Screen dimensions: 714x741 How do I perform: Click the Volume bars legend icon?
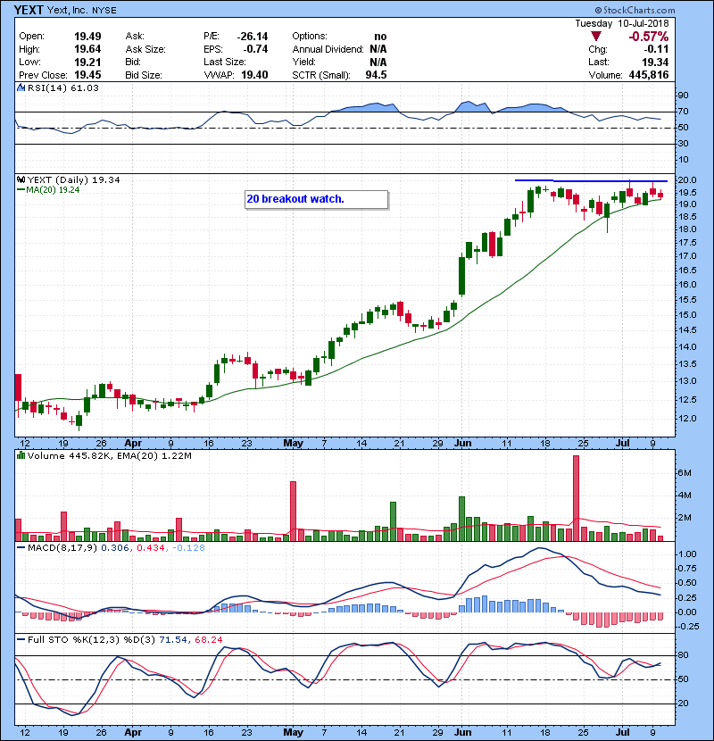[21, 455]
